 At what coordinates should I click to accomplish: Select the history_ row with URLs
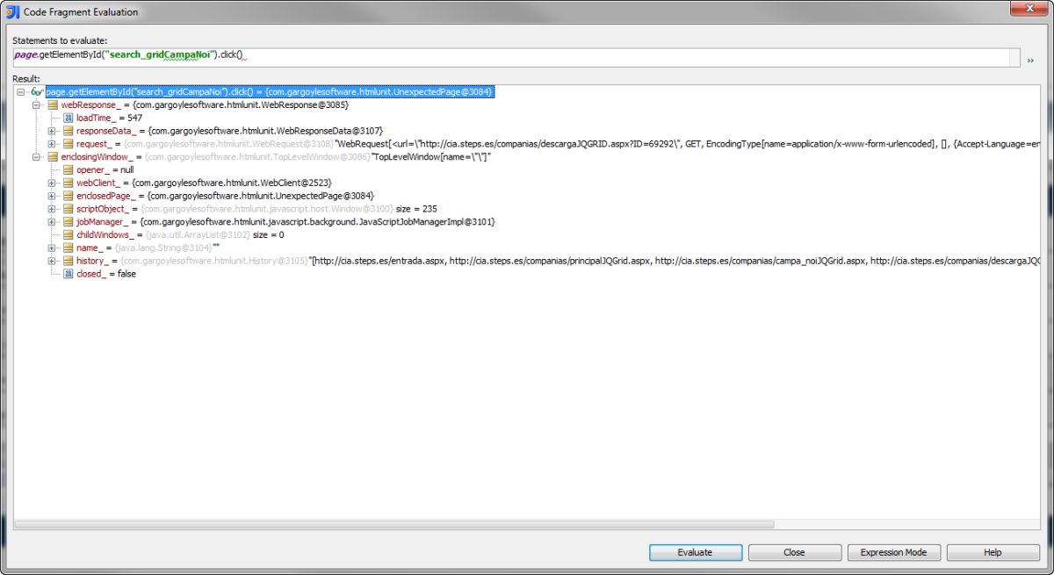pyautogui.click(x=558, y=261)
